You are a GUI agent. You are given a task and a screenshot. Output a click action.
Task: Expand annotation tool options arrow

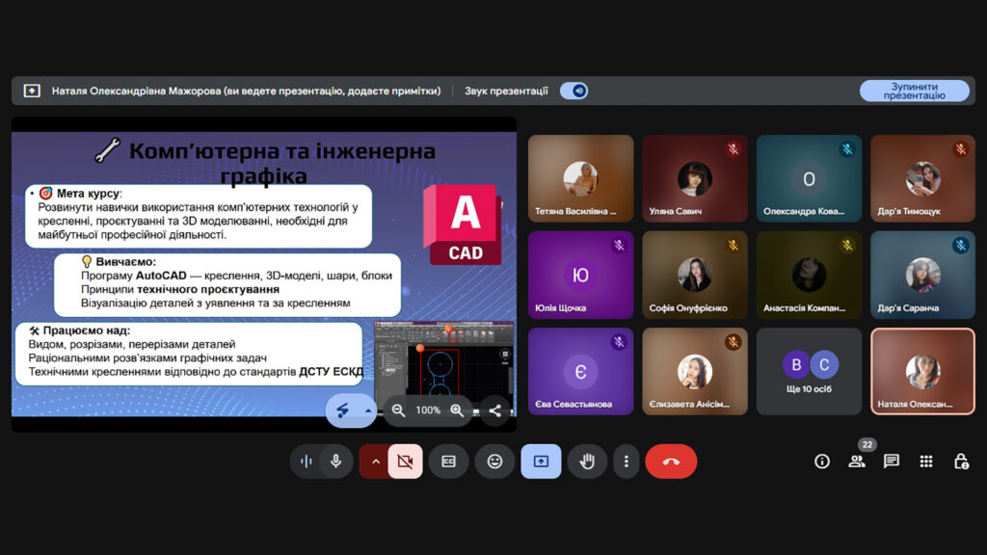tap(367, 410)
